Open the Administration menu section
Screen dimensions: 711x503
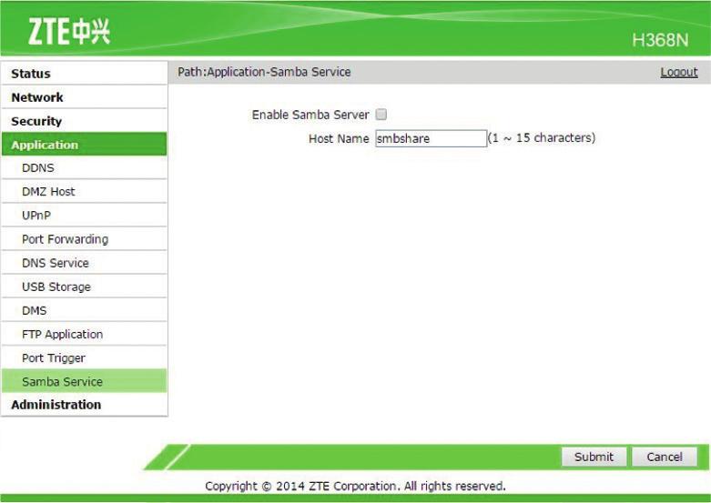click(x=85, y=404)
